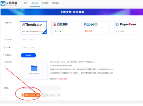Select the iThenticate checking system card
This screenshot has height=106, width=143.
[x=33, y=28]
